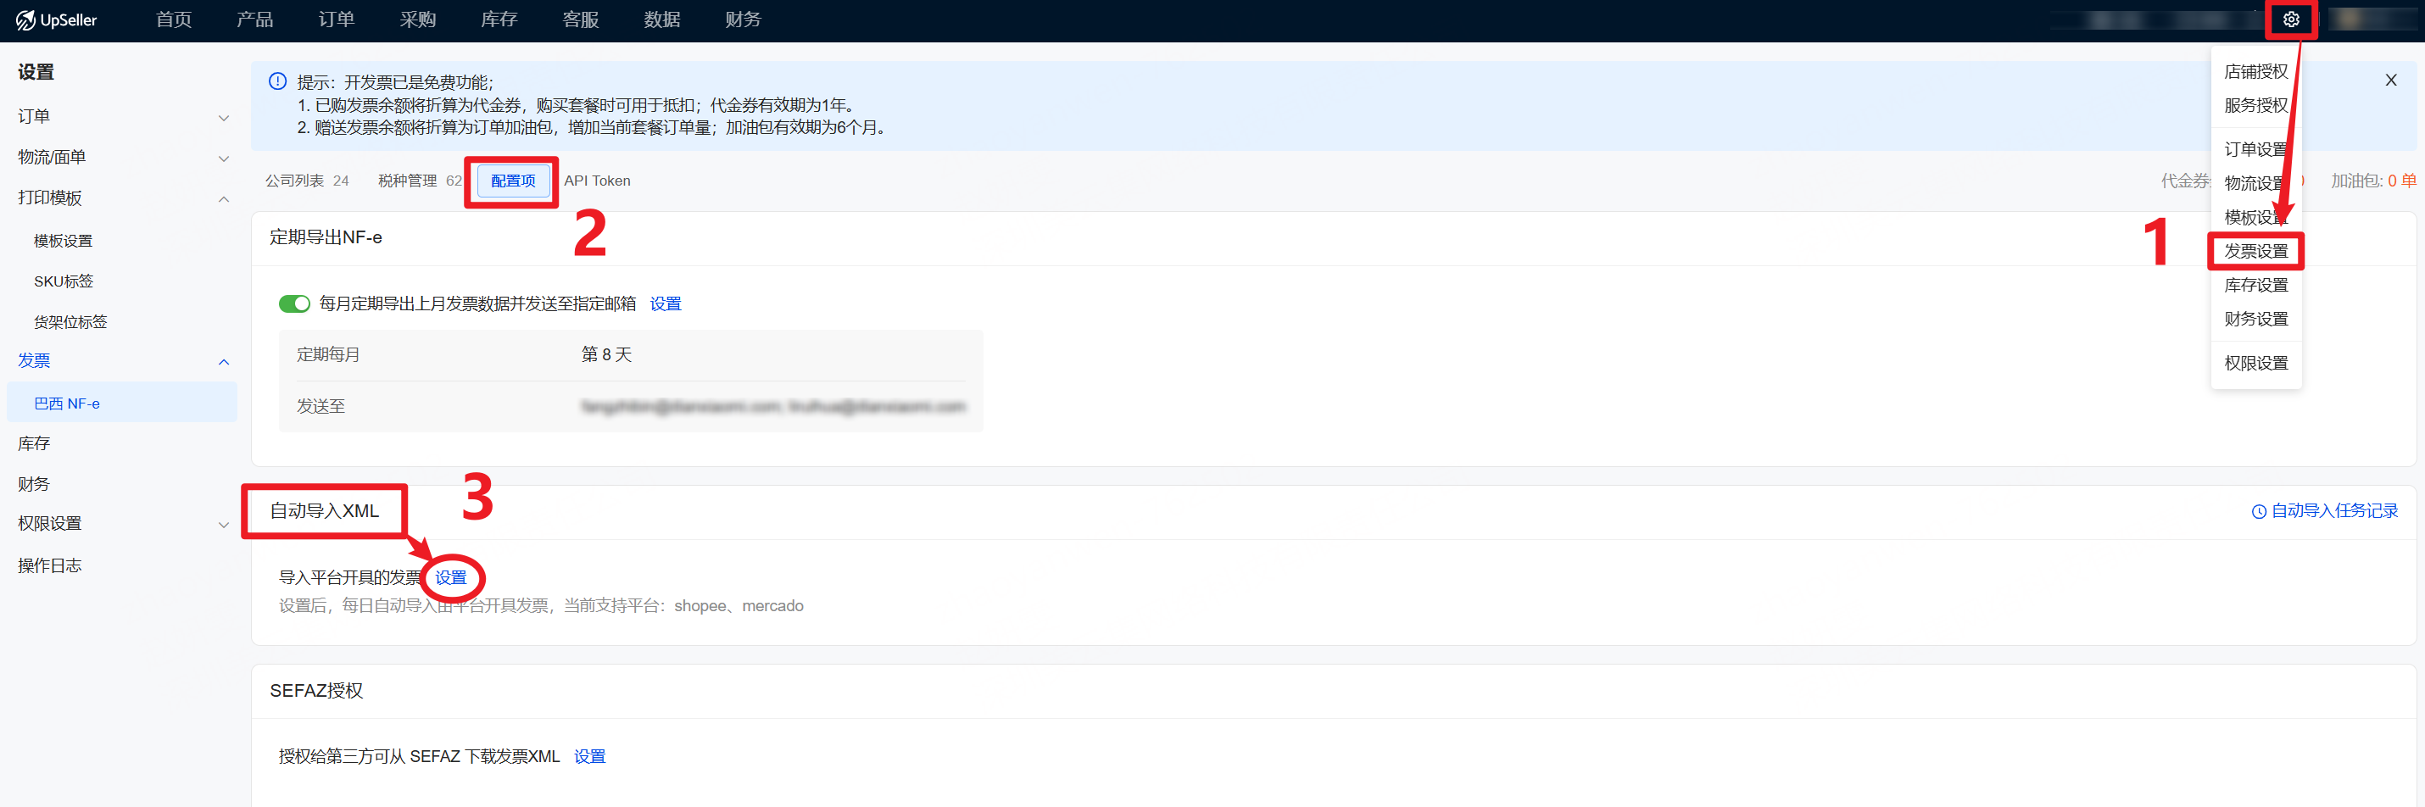
Task: Open 巴西 NF-e in the sidebar
Action: (67, 403)
